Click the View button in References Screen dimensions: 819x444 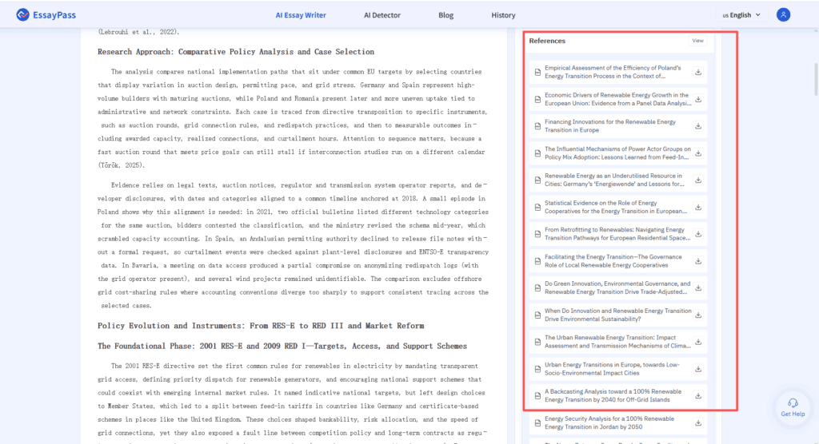[x=697, y=41]
